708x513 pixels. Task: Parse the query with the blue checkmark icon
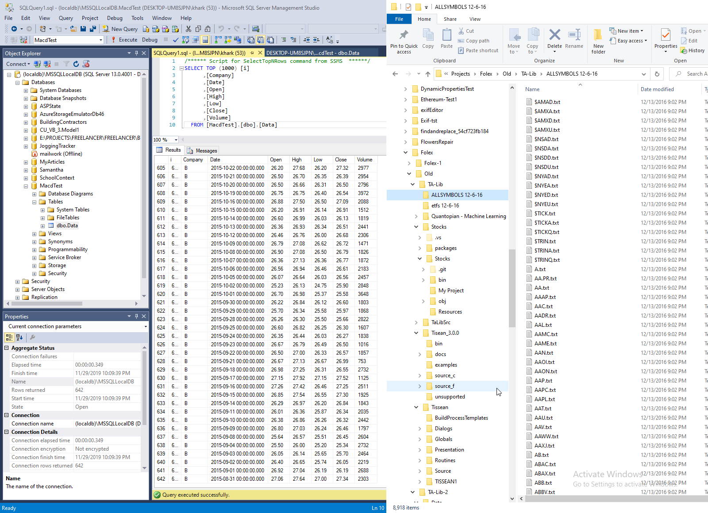(x=176, y=40)
